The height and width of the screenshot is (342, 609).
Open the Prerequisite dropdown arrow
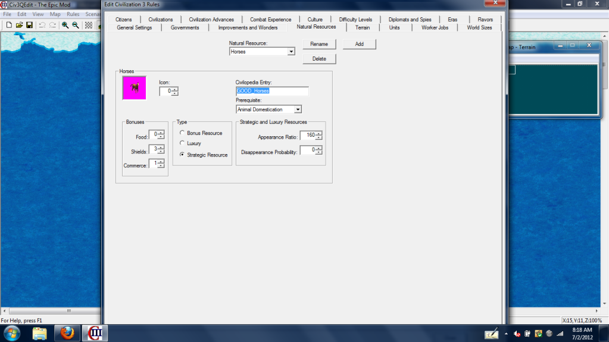(x=298, y=109)
